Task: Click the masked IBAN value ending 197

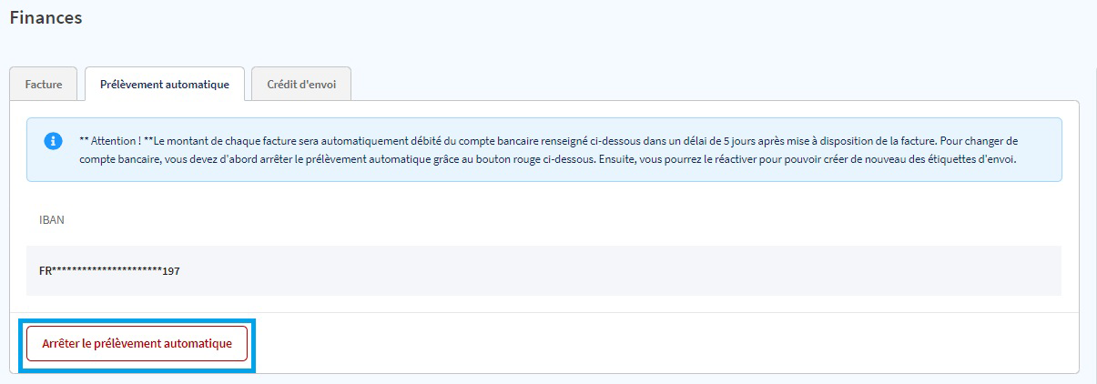Action: (110, 271)
